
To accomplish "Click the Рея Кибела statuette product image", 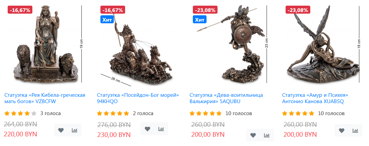I will [46, 44].
